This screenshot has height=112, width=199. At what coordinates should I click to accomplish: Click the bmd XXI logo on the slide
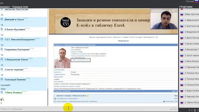[x=66, y=22]
